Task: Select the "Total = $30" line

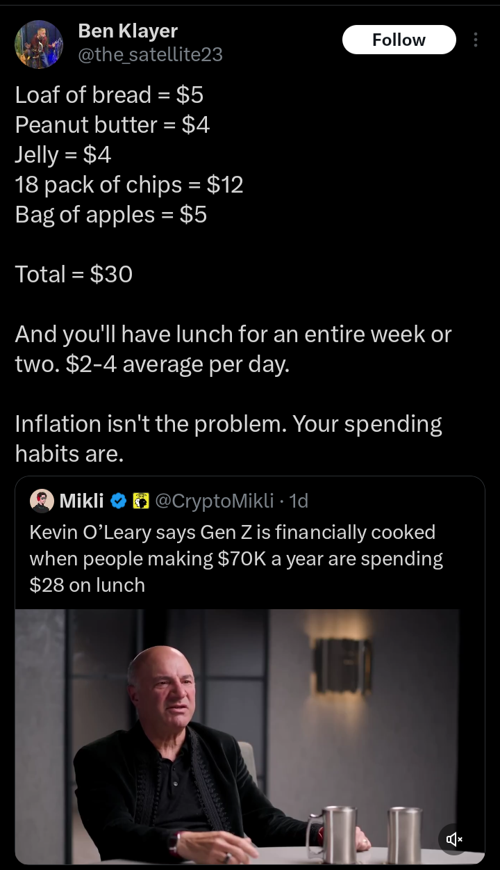Action: tap(74, 274)
